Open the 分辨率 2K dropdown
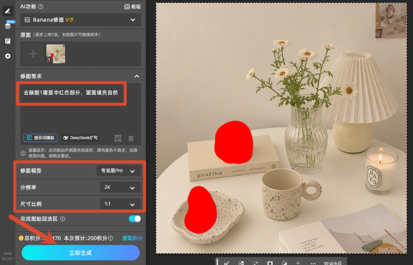 (120, 187)
